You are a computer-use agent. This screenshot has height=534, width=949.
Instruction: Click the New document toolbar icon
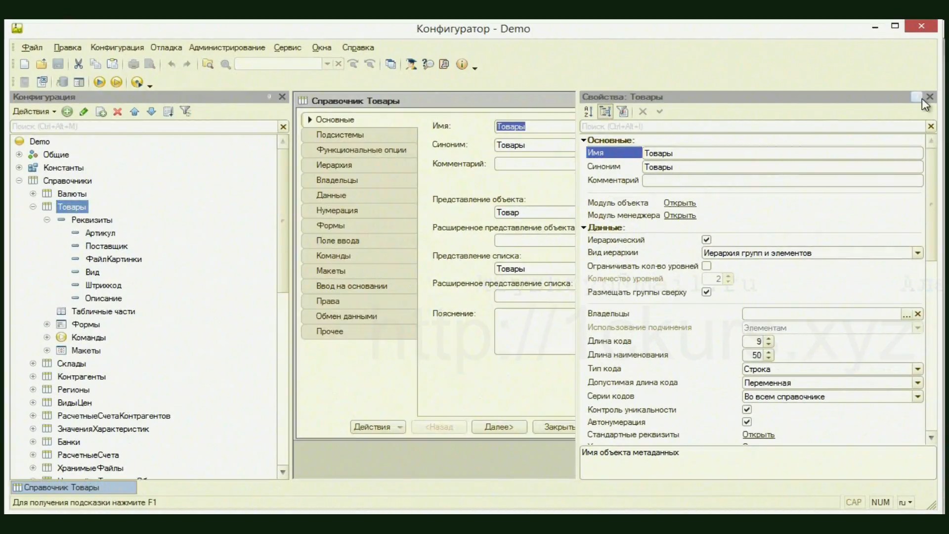(x=24, y=64)
